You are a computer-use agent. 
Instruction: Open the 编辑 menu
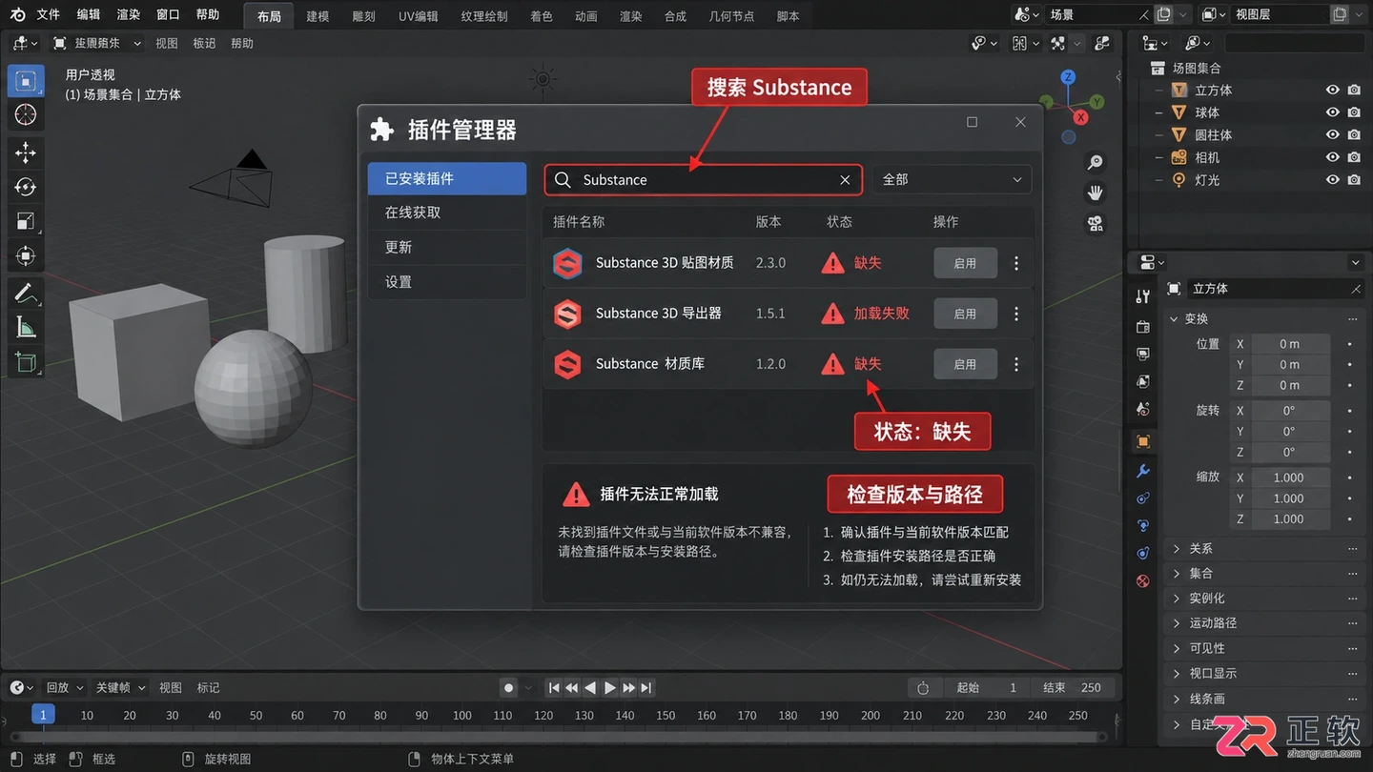pyautogui.click(x=88, y=15)
